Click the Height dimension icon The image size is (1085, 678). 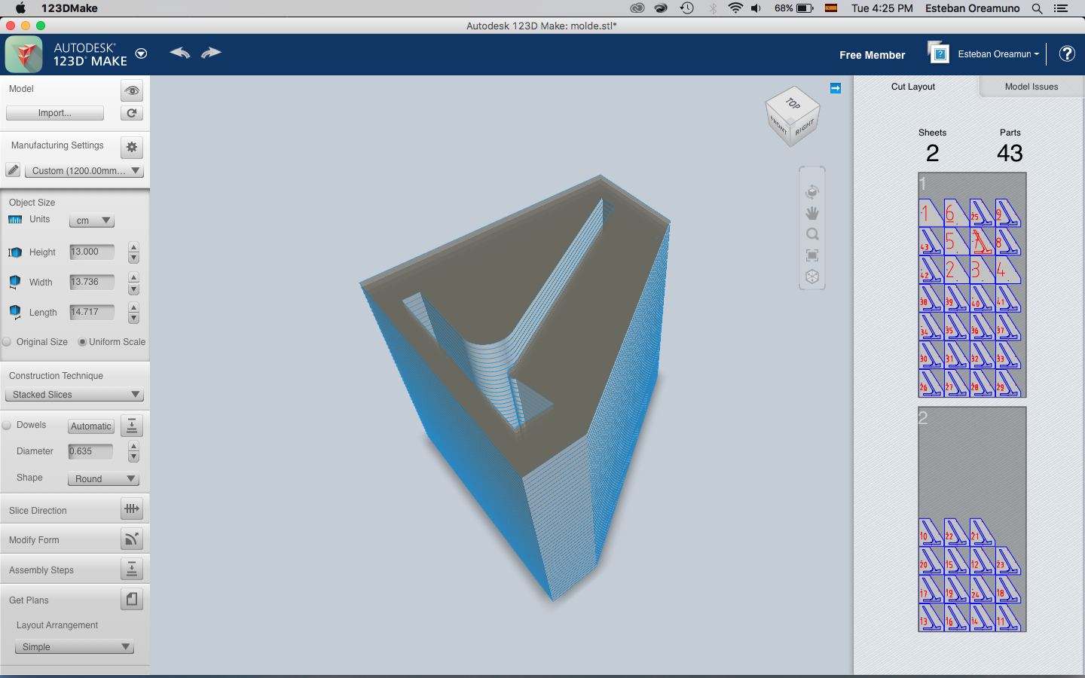(15, 252)
